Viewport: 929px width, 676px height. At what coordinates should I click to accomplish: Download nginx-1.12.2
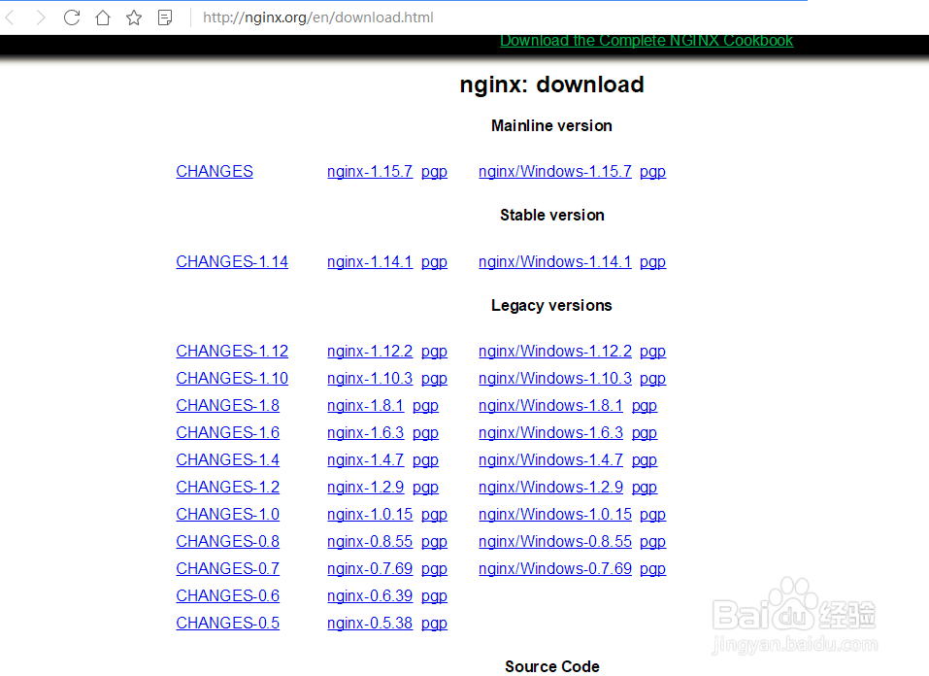click(x=370, y=351)
